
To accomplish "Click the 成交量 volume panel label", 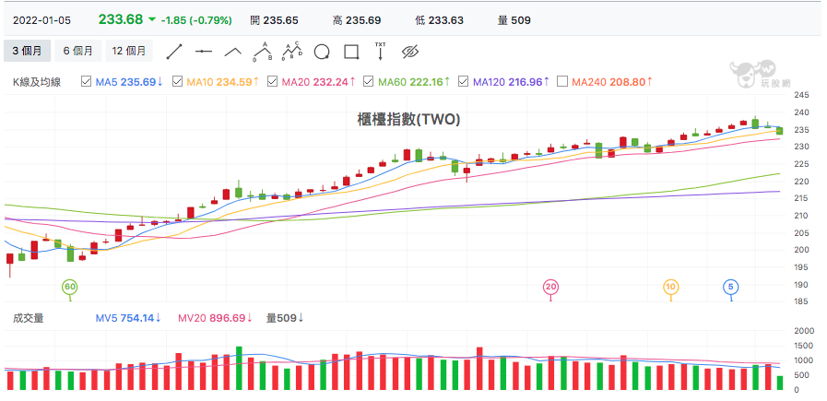I will (x=28, y=318).
